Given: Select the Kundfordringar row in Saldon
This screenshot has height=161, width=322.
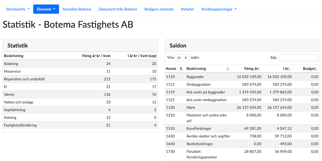Looking at the screenshot, I should click(x=242, y=128).
